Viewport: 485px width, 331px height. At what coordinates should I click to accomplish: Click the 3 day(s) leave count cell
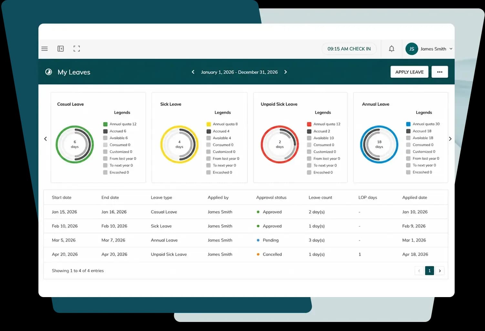pos(316,240)
